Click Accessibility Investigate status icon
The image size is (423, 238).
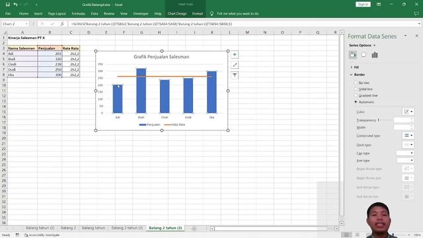tap(26, 235)
